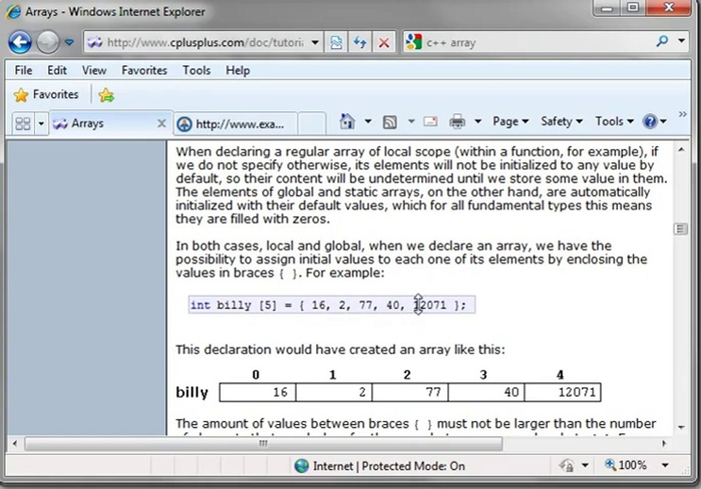Click the Back navigation arrow button

(x=20, y=42)
